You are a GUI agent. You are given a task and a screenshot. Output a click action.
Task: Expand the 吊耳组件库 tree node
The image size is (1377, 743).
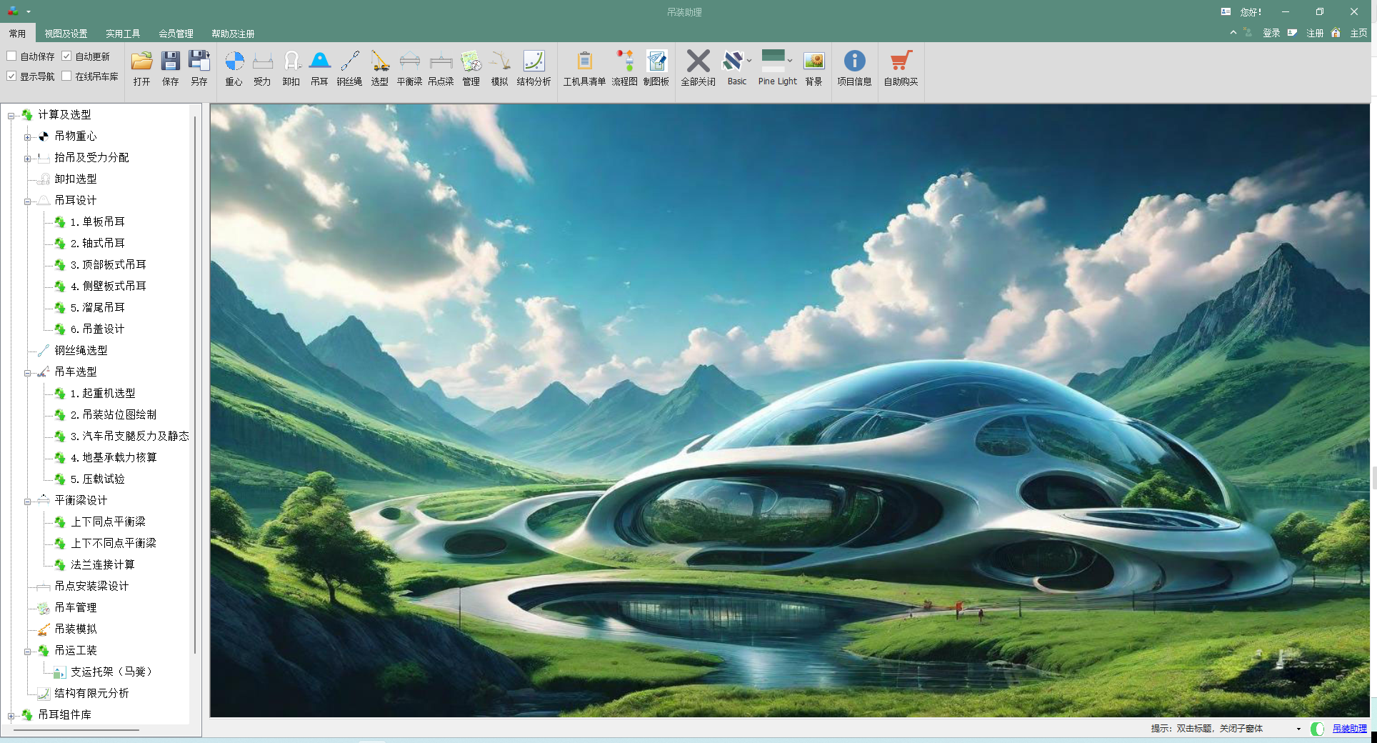[x=11, y=716]
